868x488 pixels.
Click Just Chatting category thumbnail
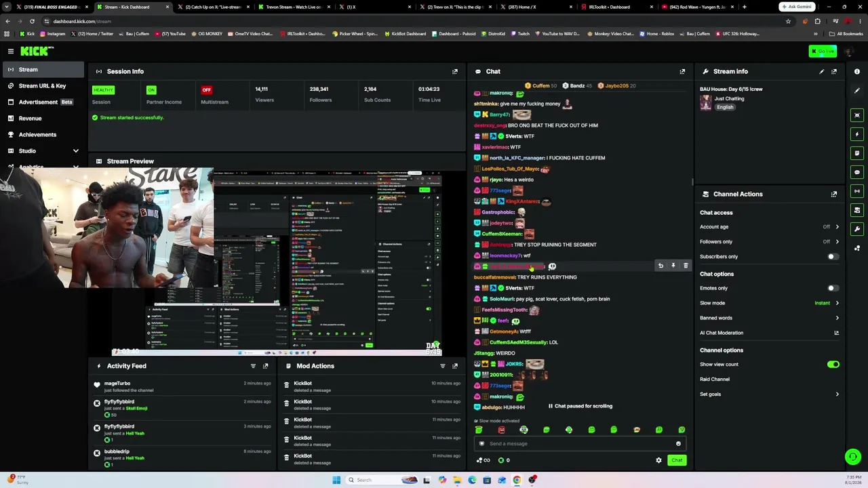[706, 102]
